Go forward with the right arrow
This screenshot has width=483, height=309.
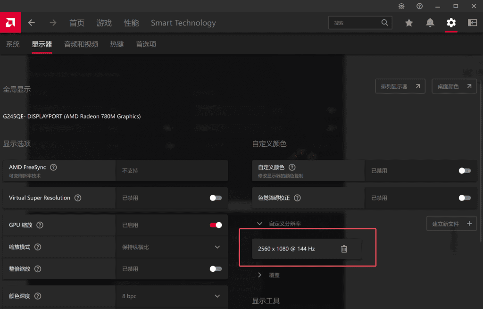[53, 23]
